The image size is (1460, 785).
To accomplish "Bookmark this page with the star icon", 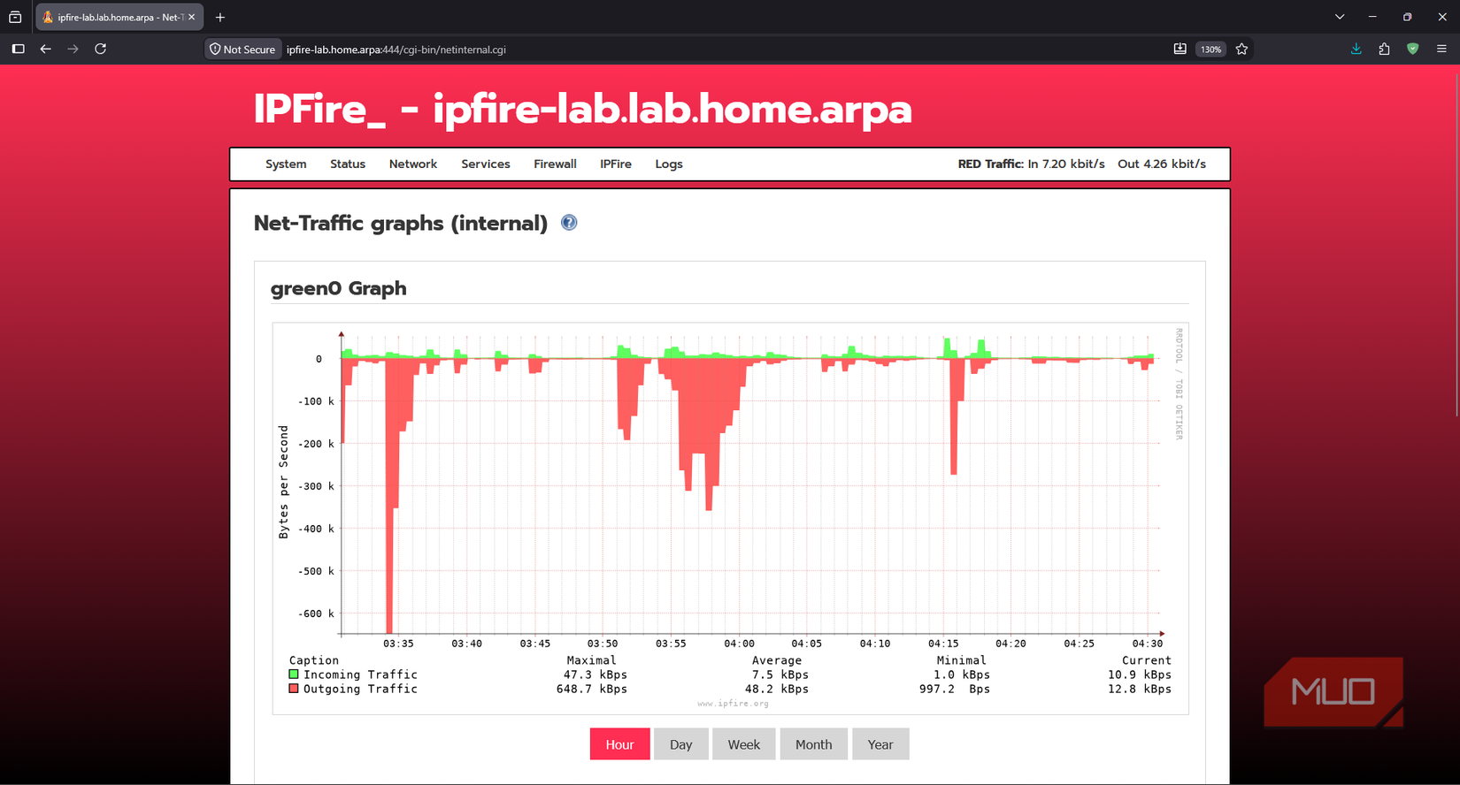I will point(1241,50).
